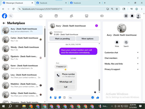The width and height of the screenshot is (145, 109).
Task: Click Aury's message 7744095727
Action: (61, 67)
